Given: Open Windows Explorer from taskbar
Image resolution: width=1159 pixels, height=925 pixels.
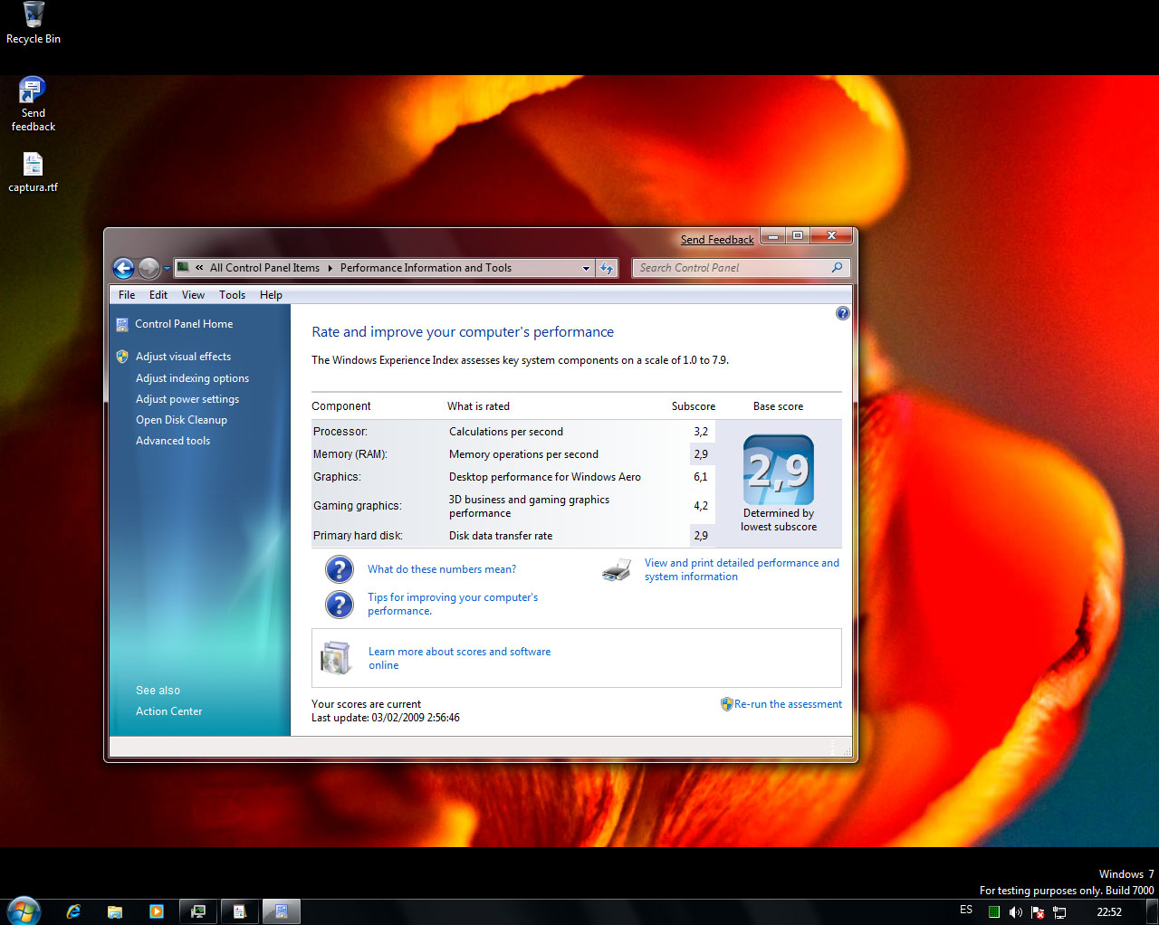Looking at the screenshot, I should 115,911.
